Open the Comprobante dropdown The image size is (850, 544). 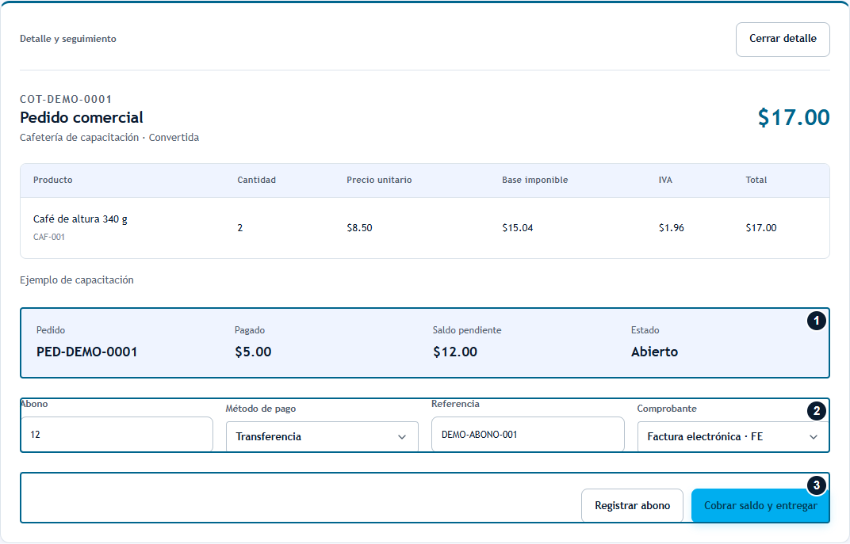coord(733,436)
